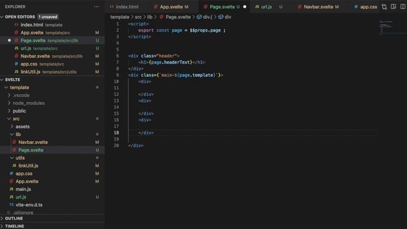
Task: Select Navbar.svelte in Open Editors list
Action: [x=52, y=56]
